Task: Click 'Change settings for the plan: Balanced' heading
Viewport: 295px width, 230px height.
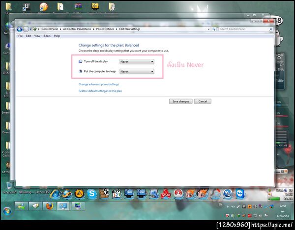Action: pos(109,45)
